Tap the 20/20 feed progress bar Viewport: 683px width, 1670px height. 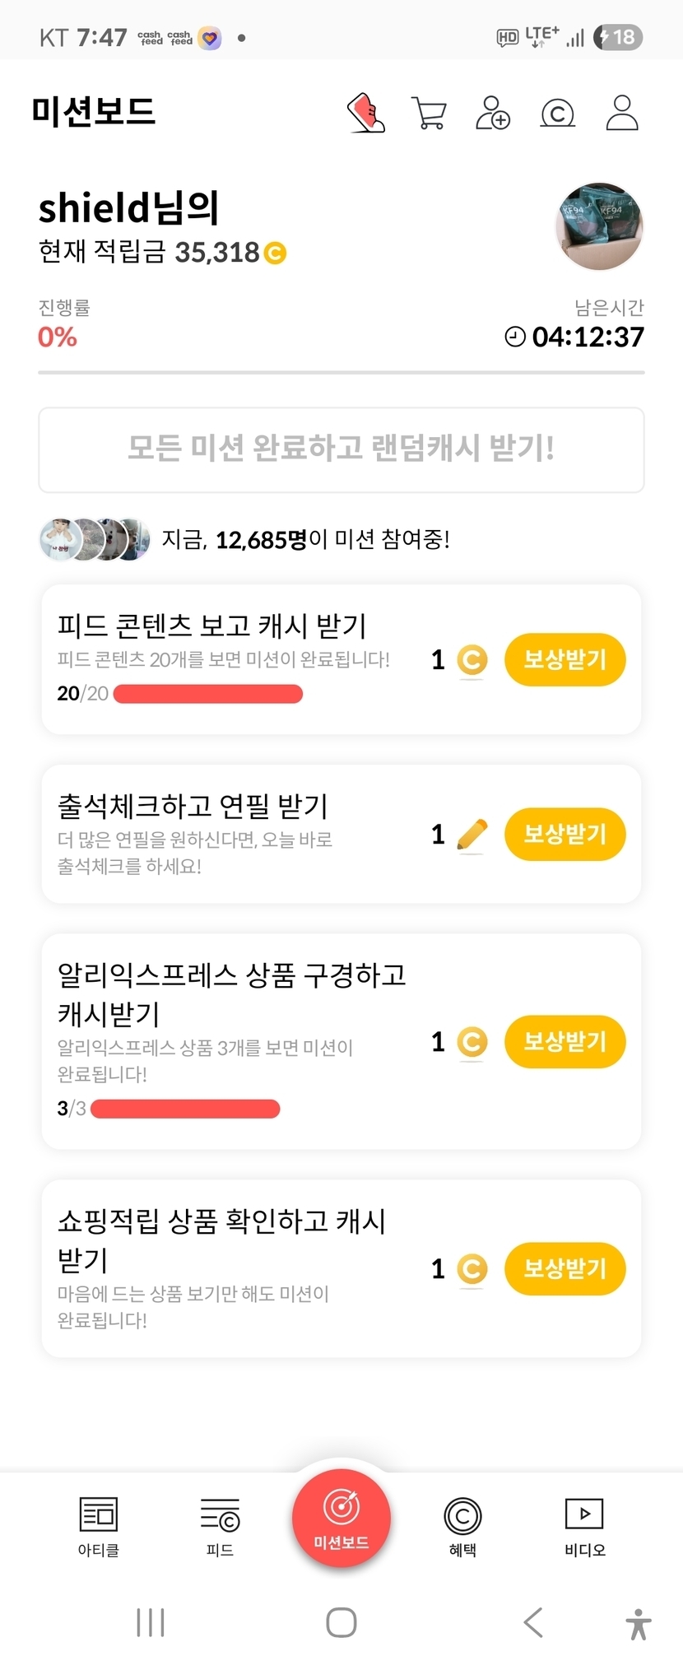pyautogui.click(x=207, y=694)
